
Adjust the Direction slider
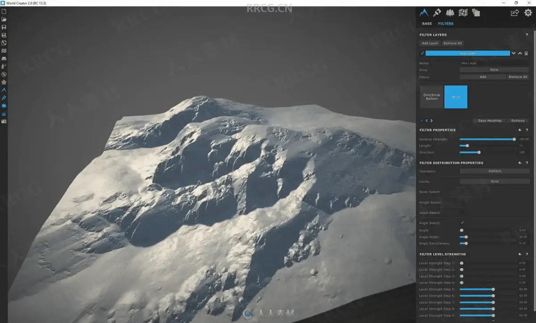488,152
